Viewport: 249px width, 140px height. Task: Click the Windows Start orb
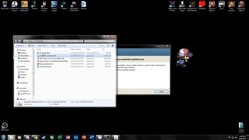[x=4, y=137]
